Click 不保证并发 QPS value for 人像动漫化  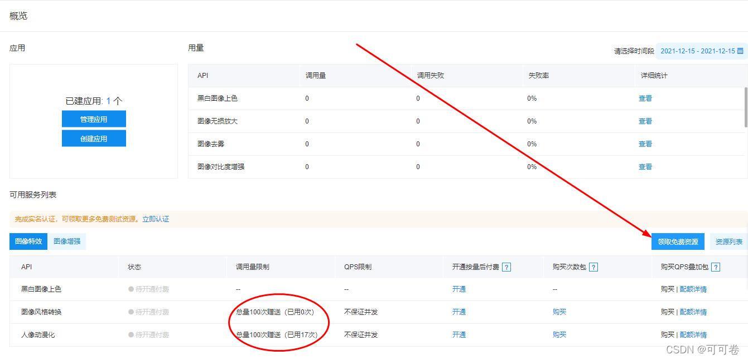(361, 335)
